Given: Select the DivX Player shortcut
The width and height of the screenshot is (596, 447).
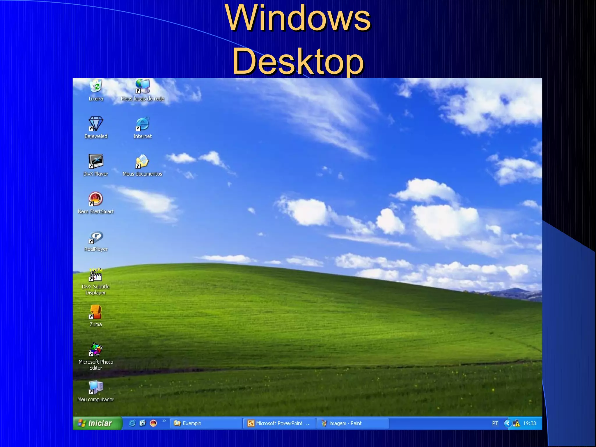Looking at the screenshot, I should tap(96, 162).
